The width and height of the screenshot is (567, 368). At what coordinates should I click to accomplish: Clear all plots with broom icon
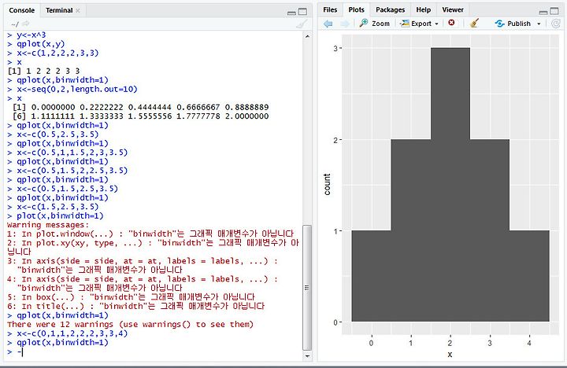[x=474, y=23]
